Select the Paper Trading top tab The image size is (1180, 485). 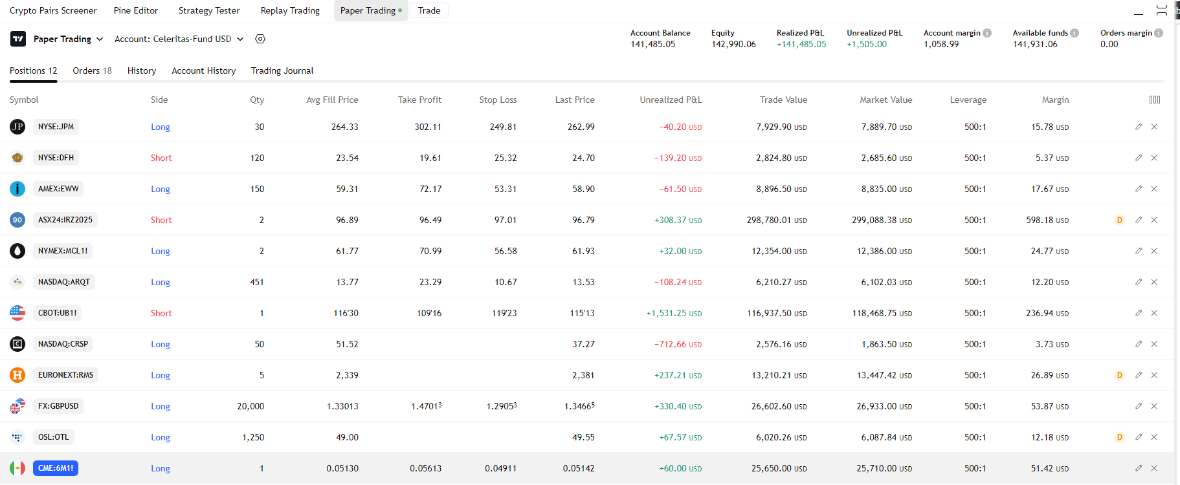(371, 10)
